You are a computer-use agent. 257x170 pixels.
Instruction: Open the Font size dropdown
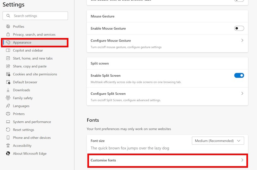[x=217, y=141]
